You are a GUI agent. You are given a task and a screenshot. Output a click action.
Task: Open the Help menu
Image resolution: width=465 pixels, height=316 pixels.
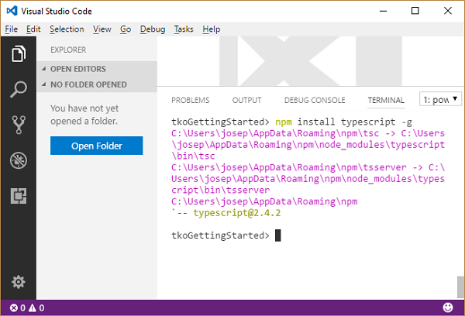[211, 29]
